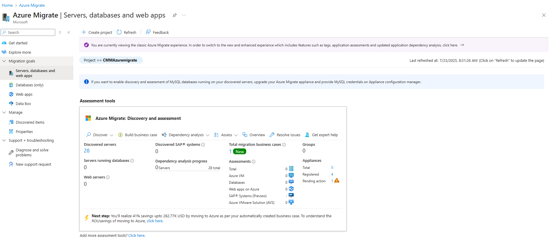Open the Total appliances count 5

pyautogui.click(x=332, y=167)
